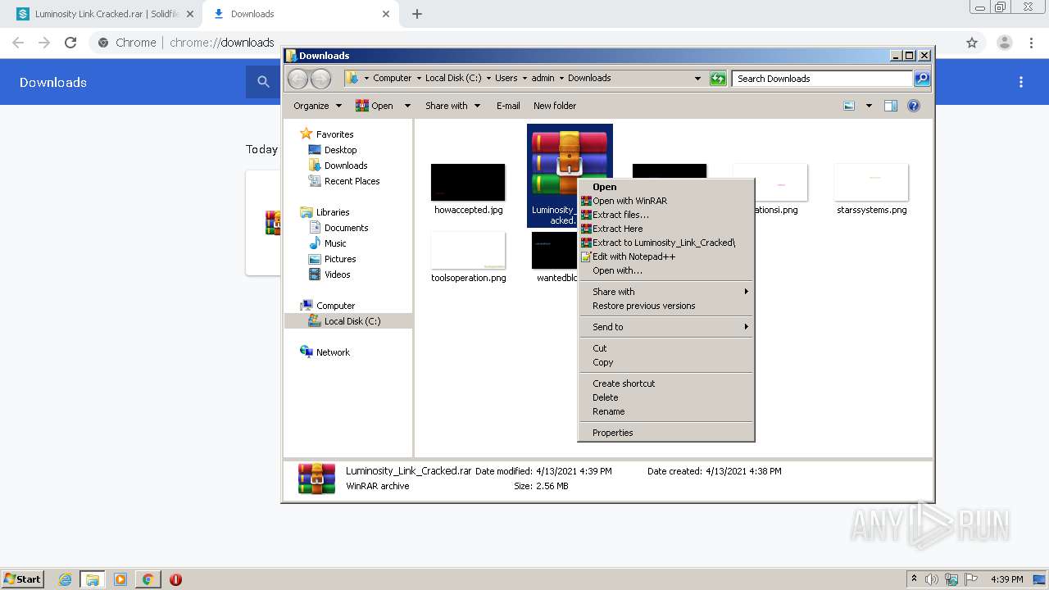Choose Open with... in context menu
Viewport: 1049px width, 590px height.
[665, 270]
